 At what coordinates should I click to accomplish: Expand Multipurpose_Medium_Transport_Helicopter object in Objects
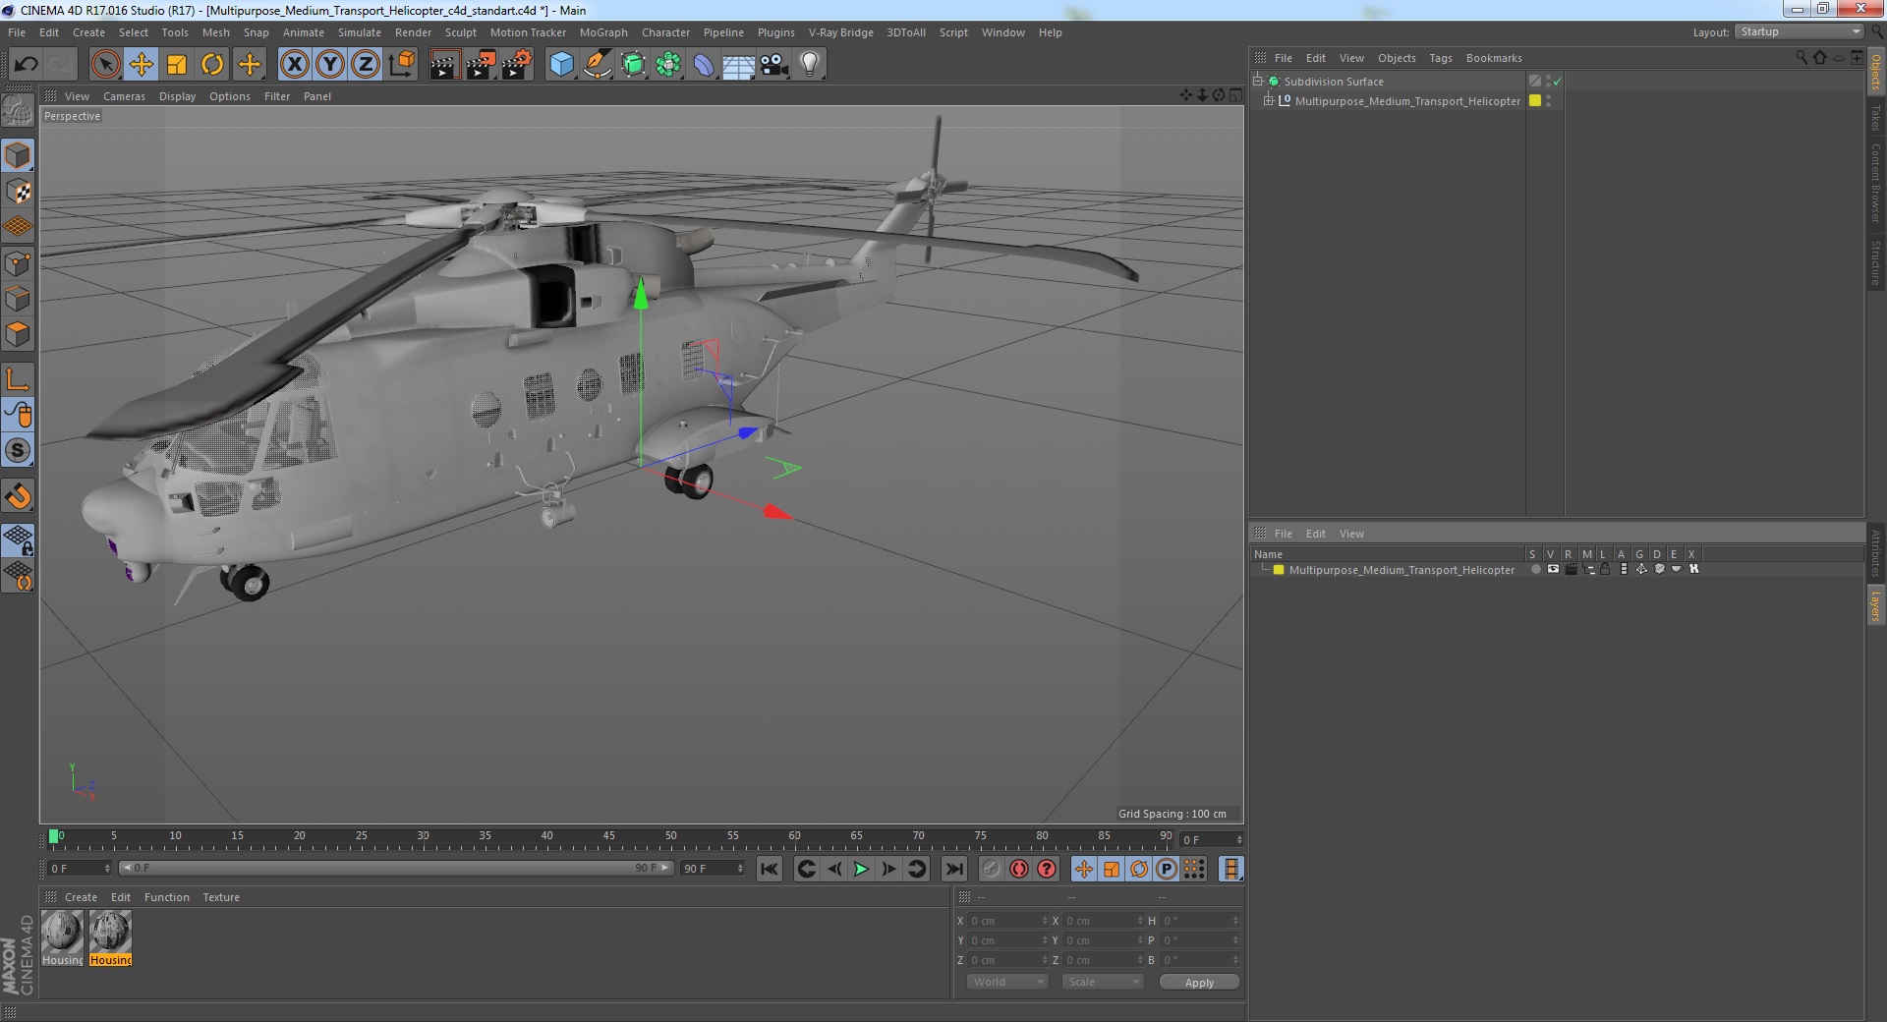point(1269,100)
